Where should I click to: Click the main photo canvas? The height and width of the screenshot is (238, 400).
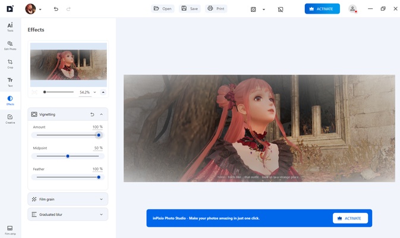click(259, 128)
